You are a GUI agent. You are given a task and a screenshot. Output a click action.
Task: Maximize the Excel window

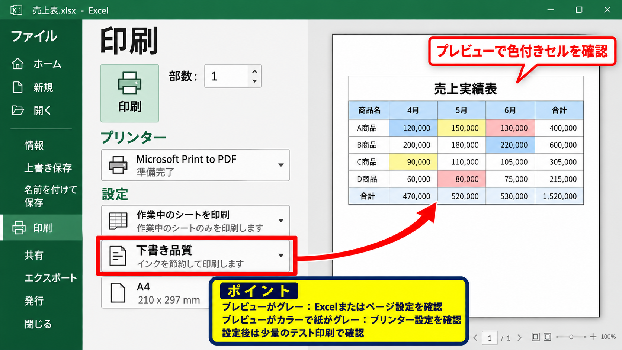point(579,10)
